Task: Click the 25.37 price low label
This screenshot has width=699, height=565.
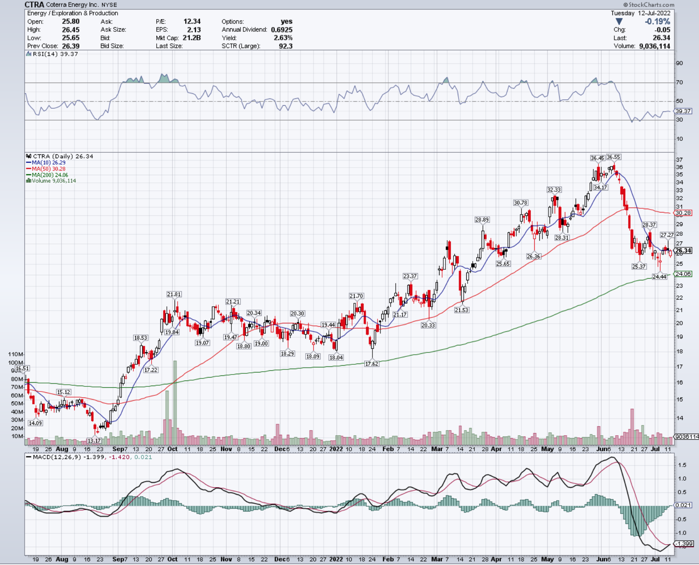Action: click(639, 266)
